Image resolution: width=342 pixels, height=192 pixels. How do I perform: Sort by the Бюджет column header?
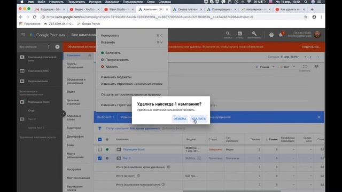191,139
